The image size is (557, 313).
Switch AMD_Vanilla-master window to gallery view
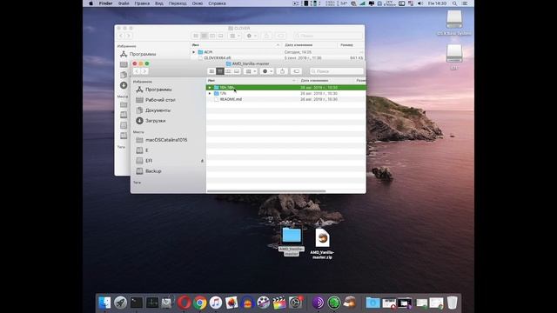237,71
